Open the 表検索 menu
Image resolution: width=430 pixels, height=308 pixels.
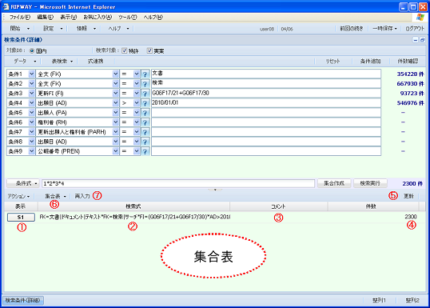coord(62,61)
